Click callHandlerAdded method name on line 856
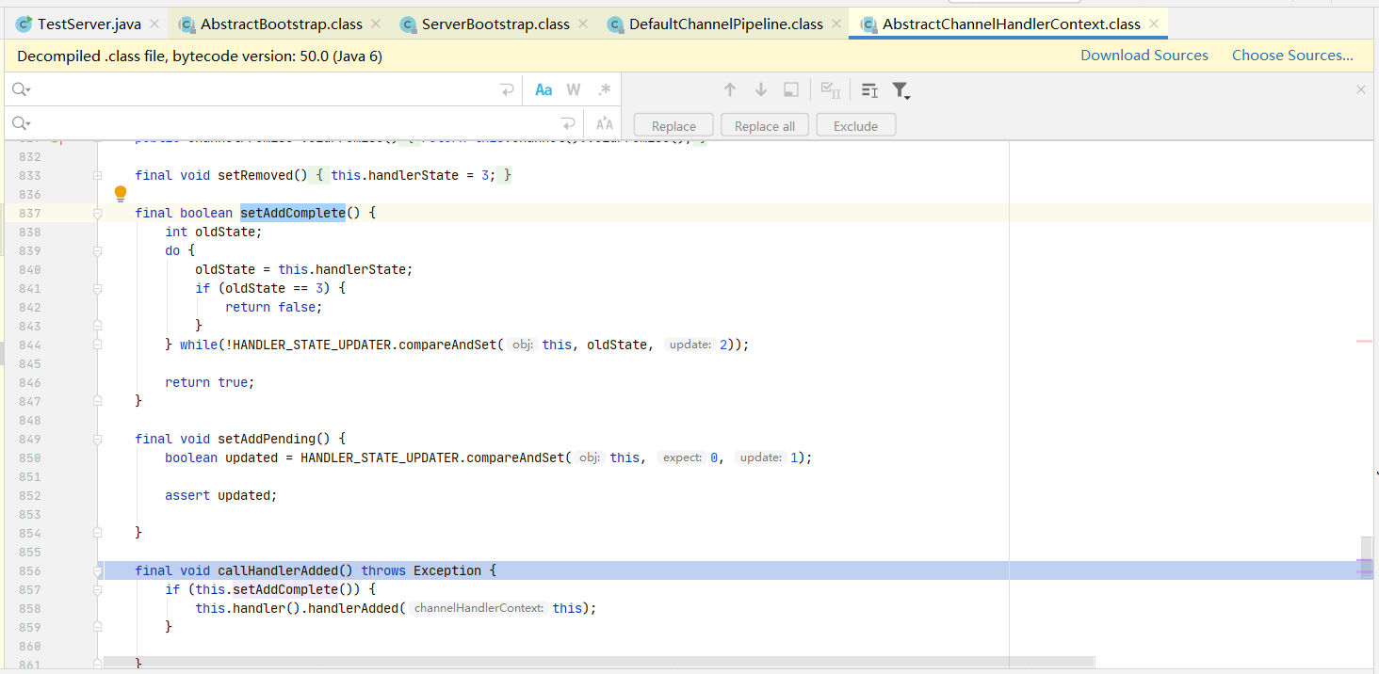This screenshot has width=1379, height=674. (278, 570)
